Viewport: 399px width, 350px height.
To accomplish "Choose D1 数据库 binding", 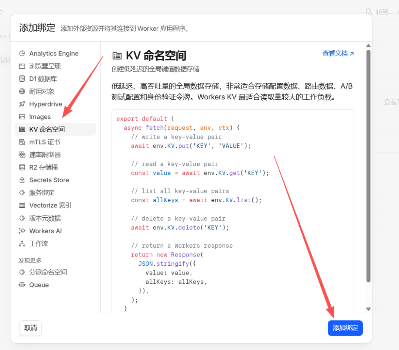I will click(55, 79).
